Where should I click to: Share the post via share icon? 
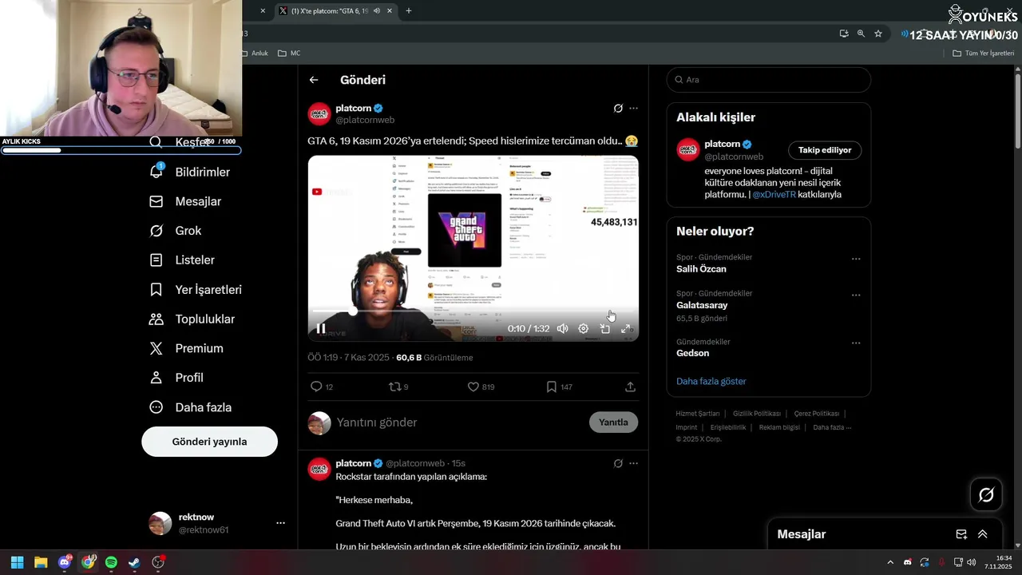pyautogui.click(x=630, y=387)
